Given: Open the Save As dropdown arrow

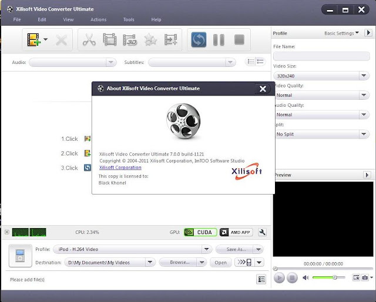Looking at the screenshot, I should tap(258, 250).
